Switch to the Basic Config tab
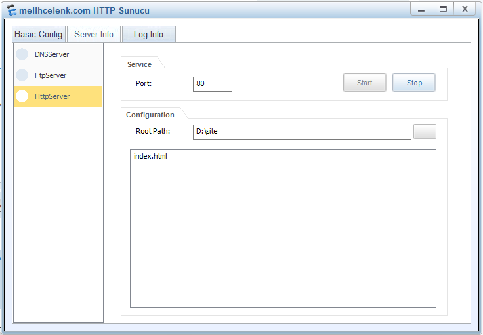Viewport: 483px width, 335px height. click(x=39, y=34)
